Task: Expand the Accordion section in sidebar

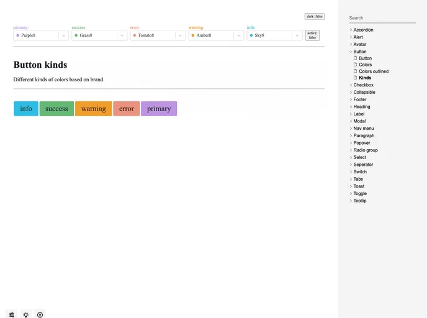Action: tap(363, 30)
